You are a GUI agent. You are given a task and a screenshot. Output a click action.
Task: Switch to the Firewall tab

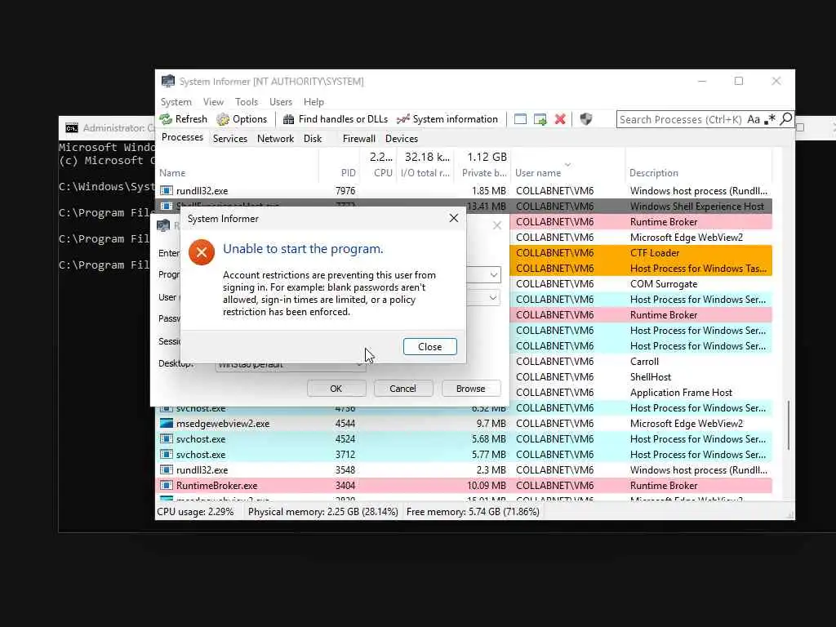tap(359, 139)
